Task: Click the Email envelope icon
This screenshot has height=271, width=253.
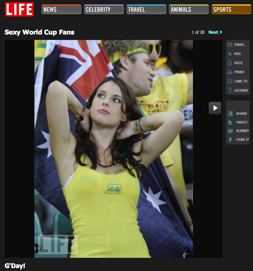Action: [230, 45]
